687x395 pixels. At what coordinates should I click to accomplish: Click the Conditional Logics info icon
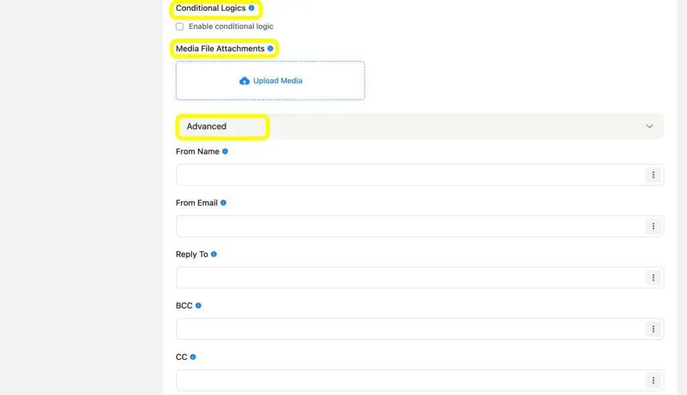252,8
